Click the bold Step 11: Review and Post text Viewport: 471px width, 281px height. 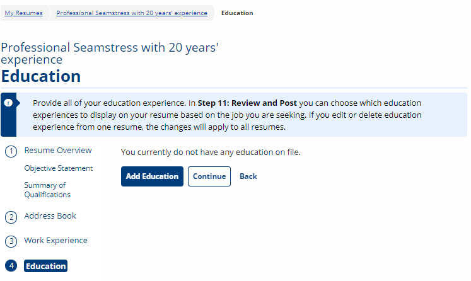(x=247, y=103)
